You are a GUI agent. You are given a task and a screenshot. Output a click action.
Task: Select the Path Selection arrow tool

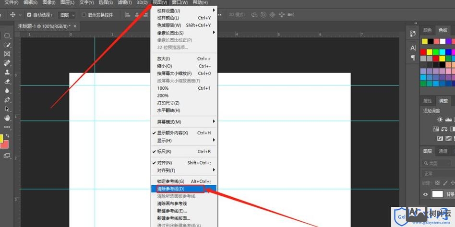click(x=7, y=109)
